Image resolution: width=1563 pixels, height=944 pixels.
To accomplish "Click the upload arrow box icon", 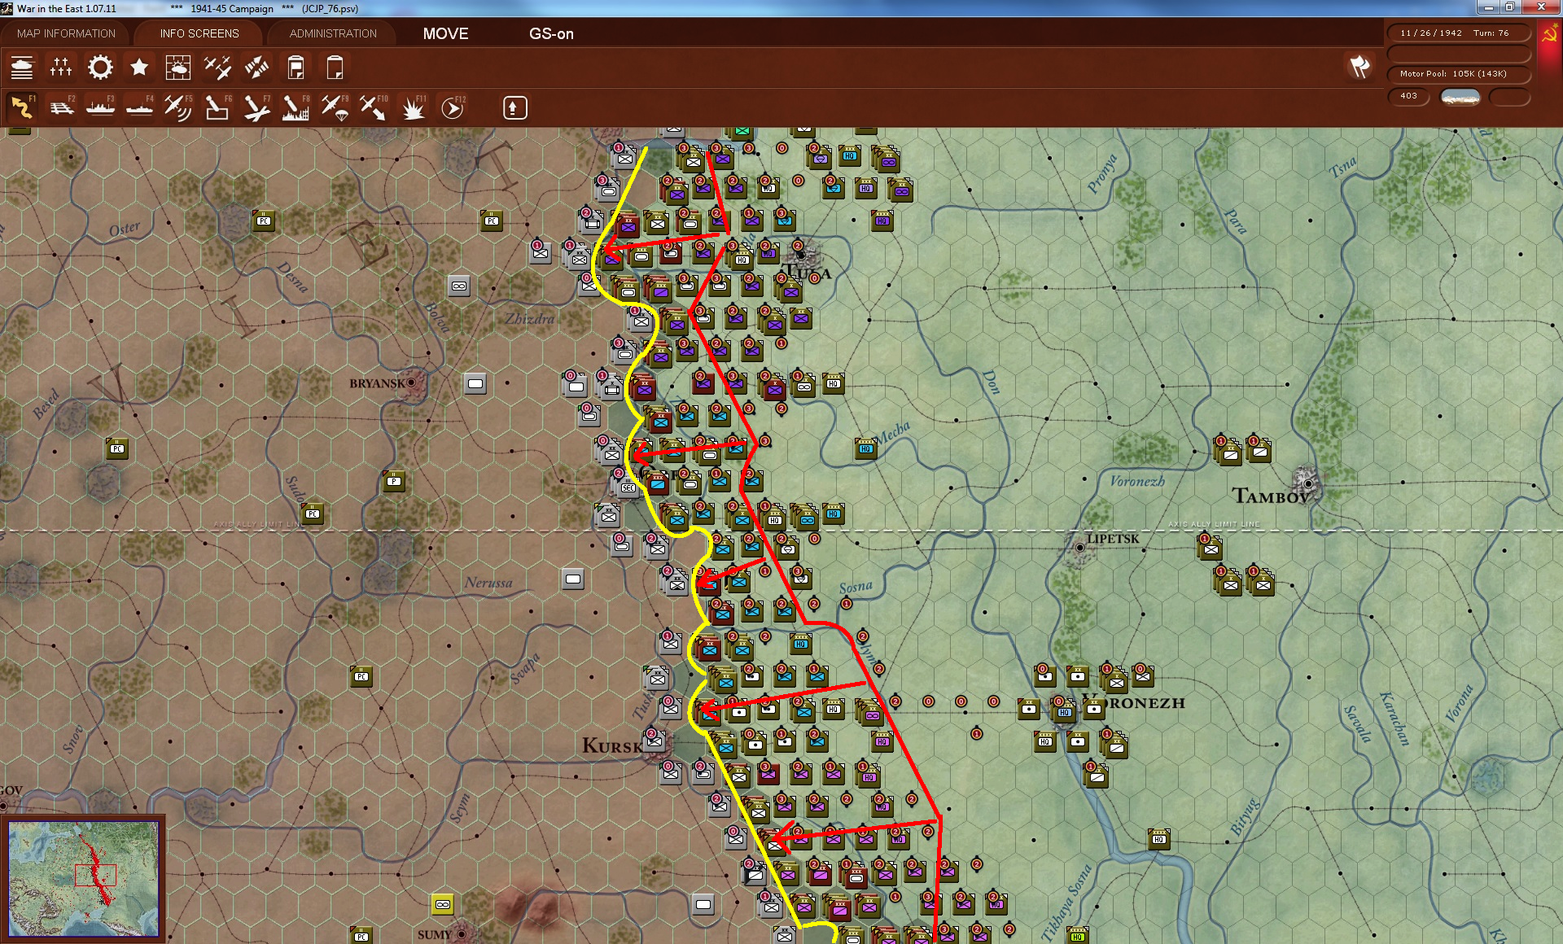I will pos(514,107).
